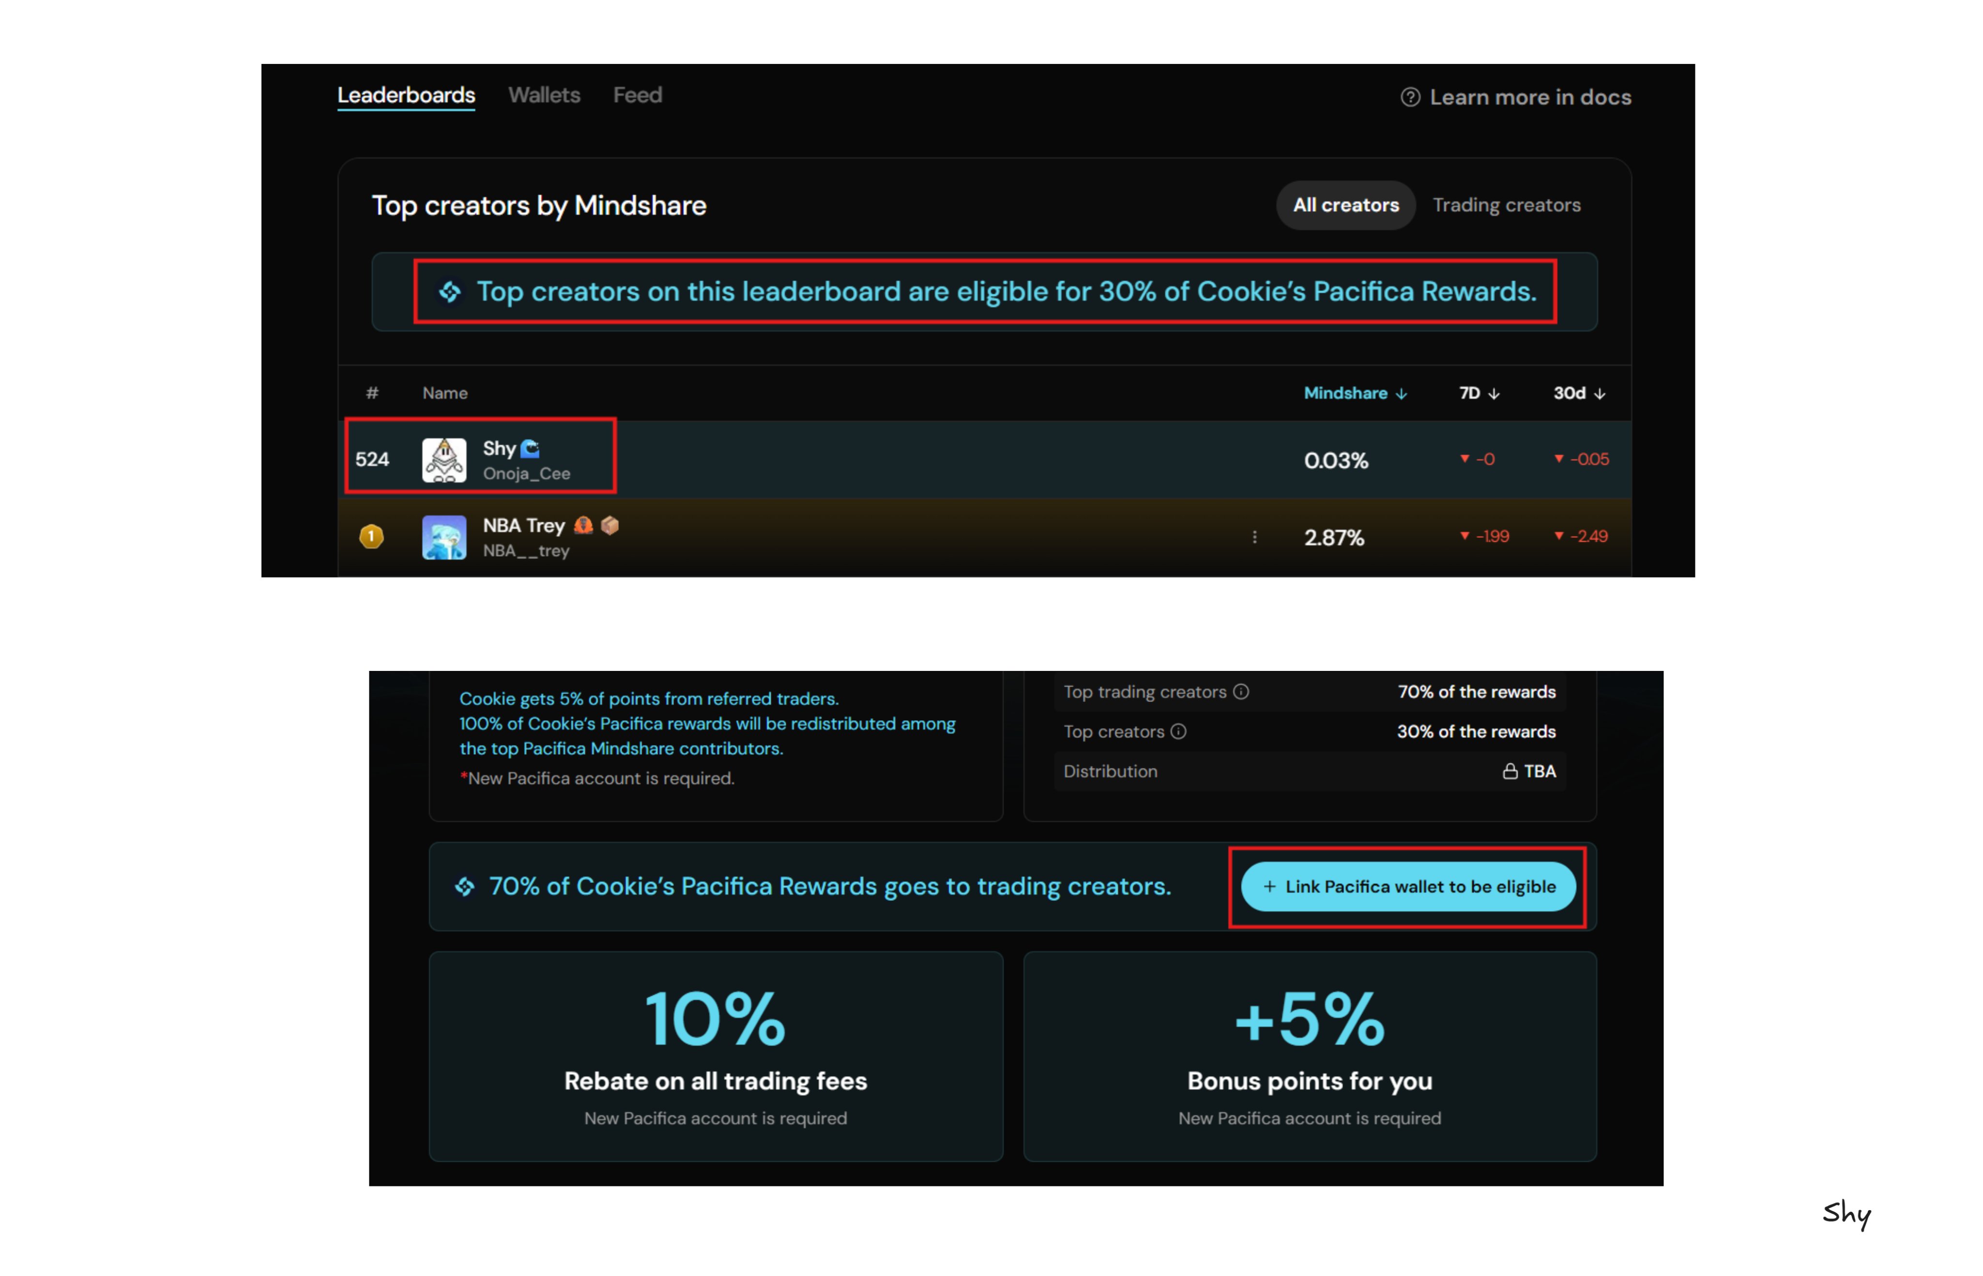Viewport: 1983px width, 1276px height.
Task: Switch to the Feed tab
Action: pyautogui.click(x=637, y=95)
